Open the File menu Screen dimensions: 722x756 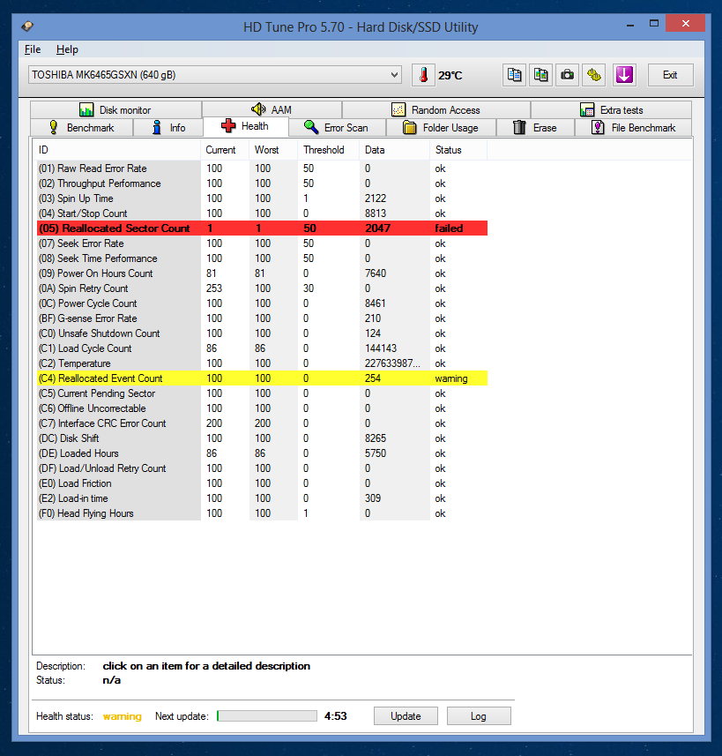[x=33, y=49]
